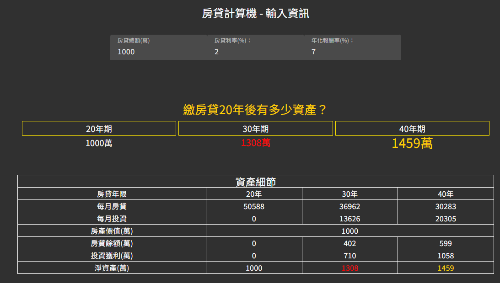Select the 20年期 period box
The image size is (500, 283).
[x=99, y=129]
